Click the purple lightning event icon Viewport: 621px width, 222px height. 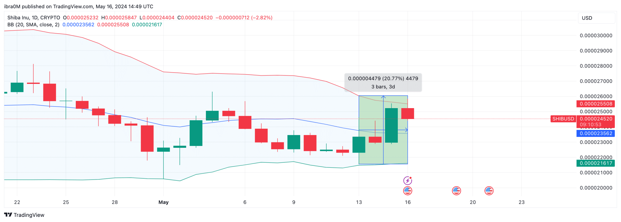(408, 181)
